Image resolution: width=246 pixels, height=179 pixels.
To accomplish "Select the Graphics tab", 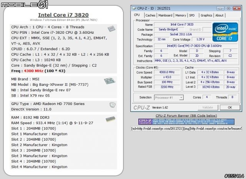I will pos(206,15).
